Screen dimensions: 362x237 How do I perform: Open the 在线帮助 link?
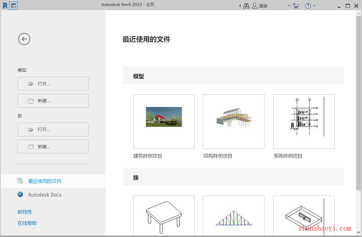coord(27,223)
